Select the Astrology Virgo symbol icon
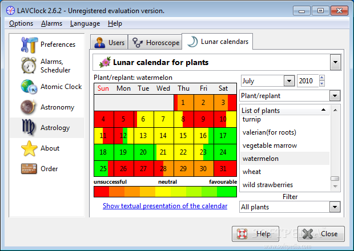The height and width of the screenshot is (251, 354). pyautogui.click(x=28, y=127)
